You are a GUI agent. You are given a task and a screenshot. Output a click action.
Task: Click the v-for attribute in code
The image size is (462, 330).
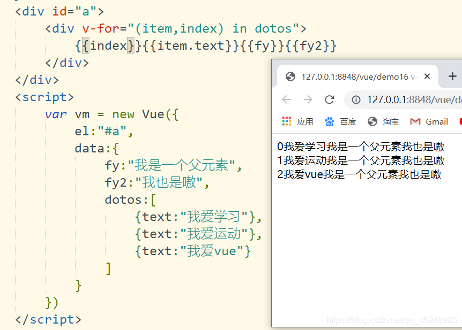tap(100, 29)
